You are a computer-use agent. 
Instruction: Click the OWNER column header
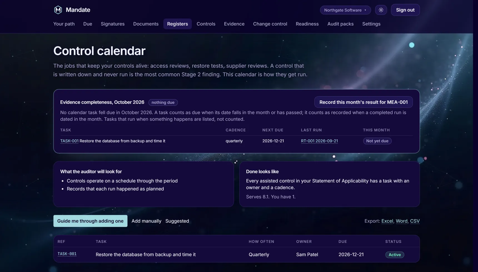(x=304, y=242)
